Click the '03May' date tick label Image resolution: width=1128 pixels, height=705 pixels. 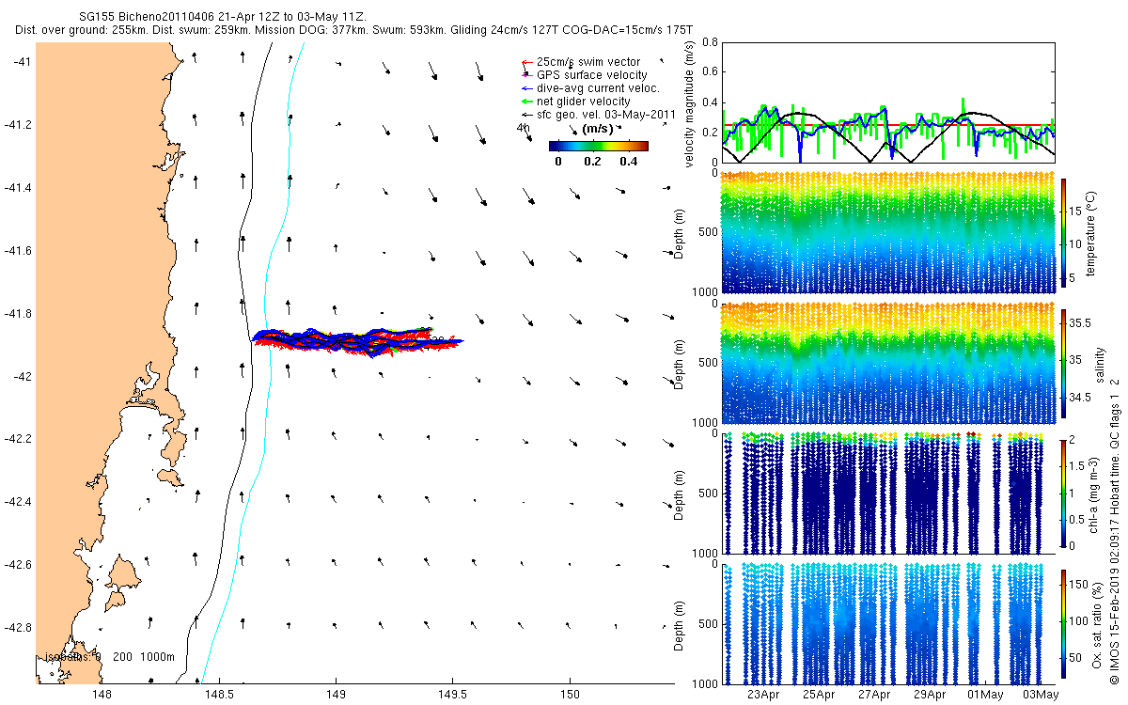[1042, 695]
